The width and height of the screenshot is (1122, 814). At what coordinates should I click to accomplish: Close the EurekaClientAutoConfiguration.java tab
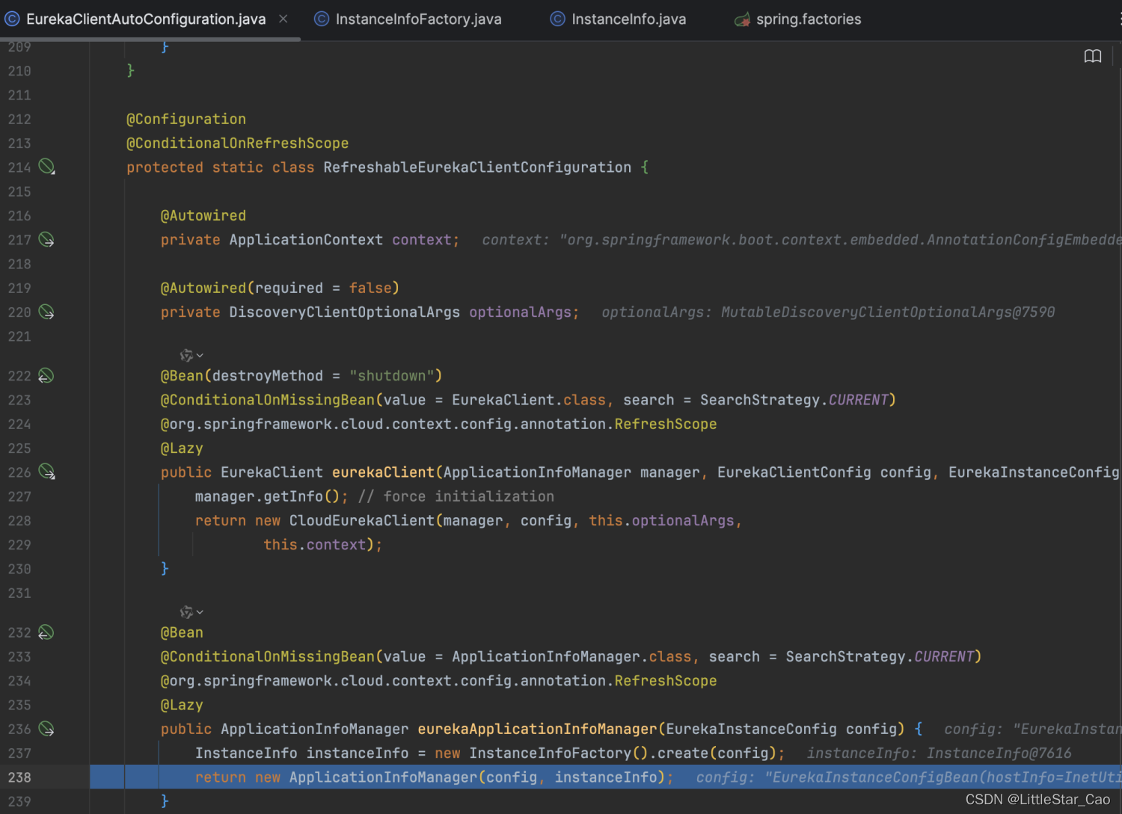[283, 19]
